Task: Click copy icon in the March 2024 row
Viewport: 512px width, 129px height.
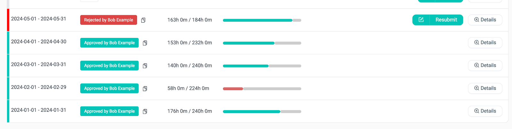Action: pos(145,66)
